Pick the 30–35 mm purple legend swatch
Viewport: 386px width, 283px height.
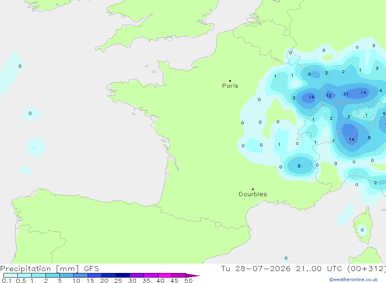point(137,275)
